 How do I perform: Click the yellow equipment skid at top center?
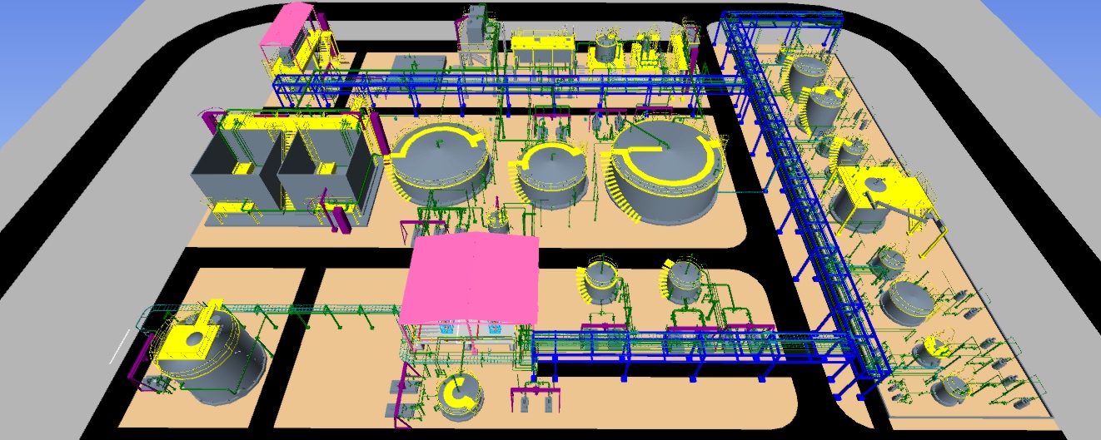tap(541, 48)
